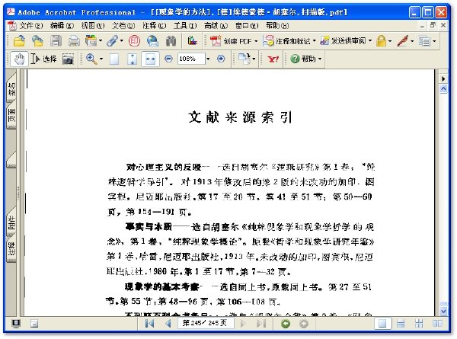457x339 pixels.
Task: Select the Hand tool
Action: coord(19,59)
